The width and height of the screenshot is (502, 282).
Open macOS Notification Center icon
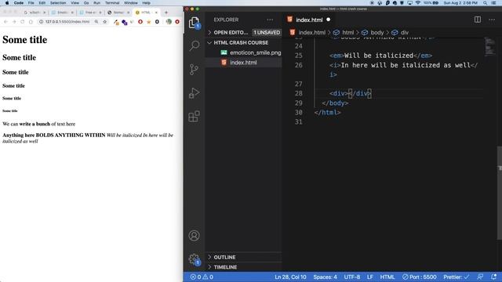tap(494, 3)
